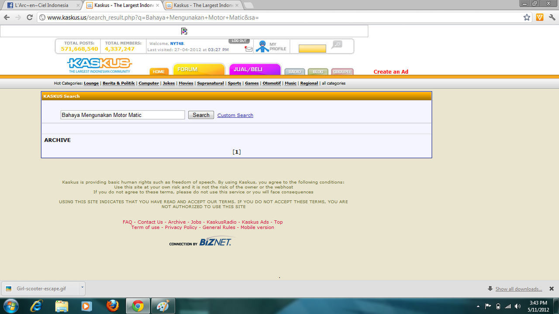Click Show all downloads link
Screen dimensions: 559x314
tap(519, 289)
